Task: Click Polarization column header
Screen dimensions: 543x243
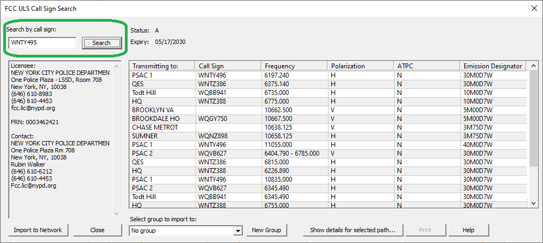Action: [x=361, y=66]
